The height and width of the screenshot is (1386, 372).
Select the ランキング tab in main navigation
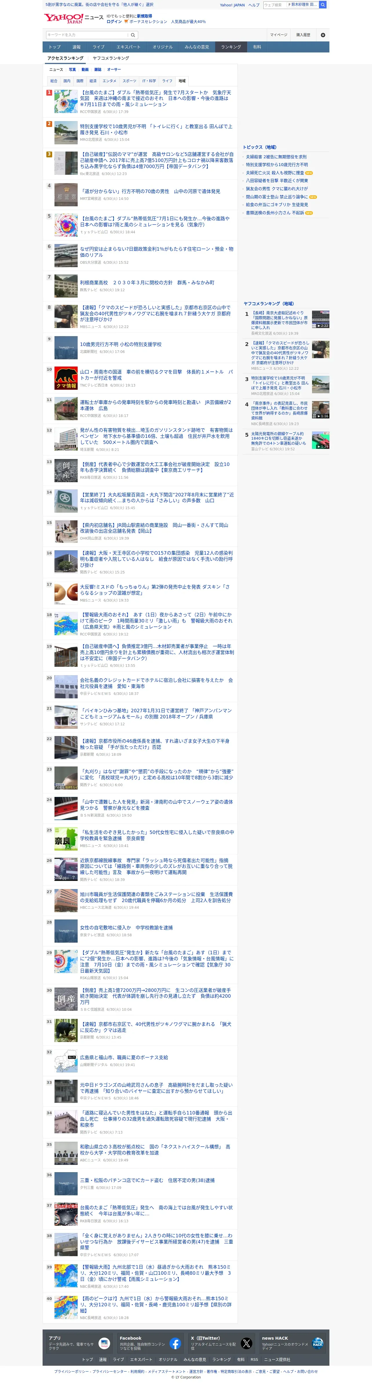231,47
